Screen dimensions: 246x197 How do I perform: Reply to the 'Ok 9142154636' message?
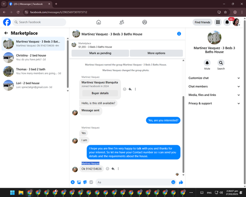tap(113, 168)
